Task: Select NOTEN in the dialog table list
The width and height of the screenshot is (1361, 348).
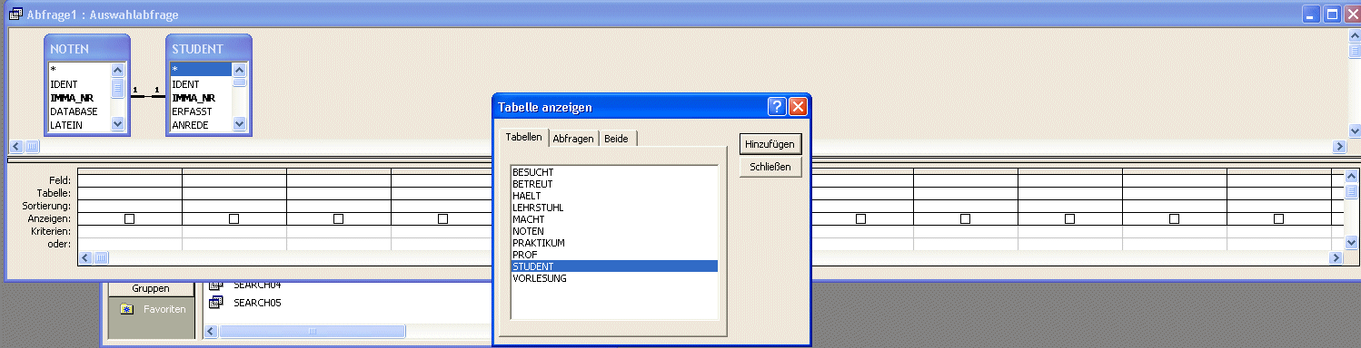Action: pos(614,231)
